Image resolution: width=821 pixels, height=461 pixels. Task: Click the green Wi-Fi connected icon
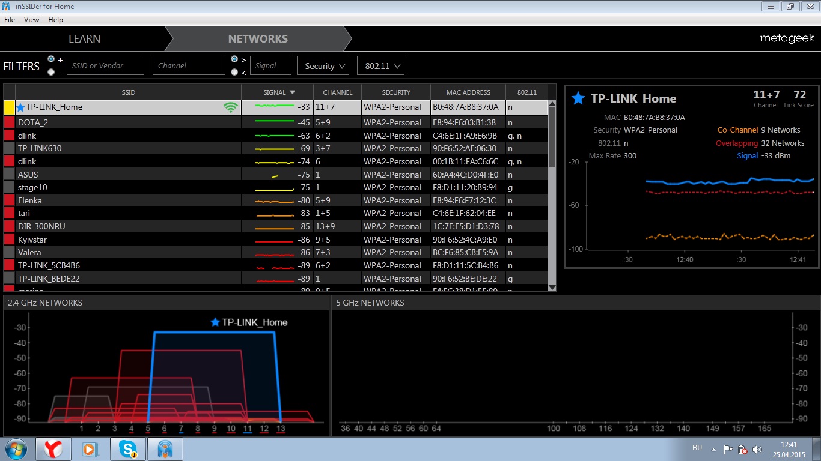[230, 107]
